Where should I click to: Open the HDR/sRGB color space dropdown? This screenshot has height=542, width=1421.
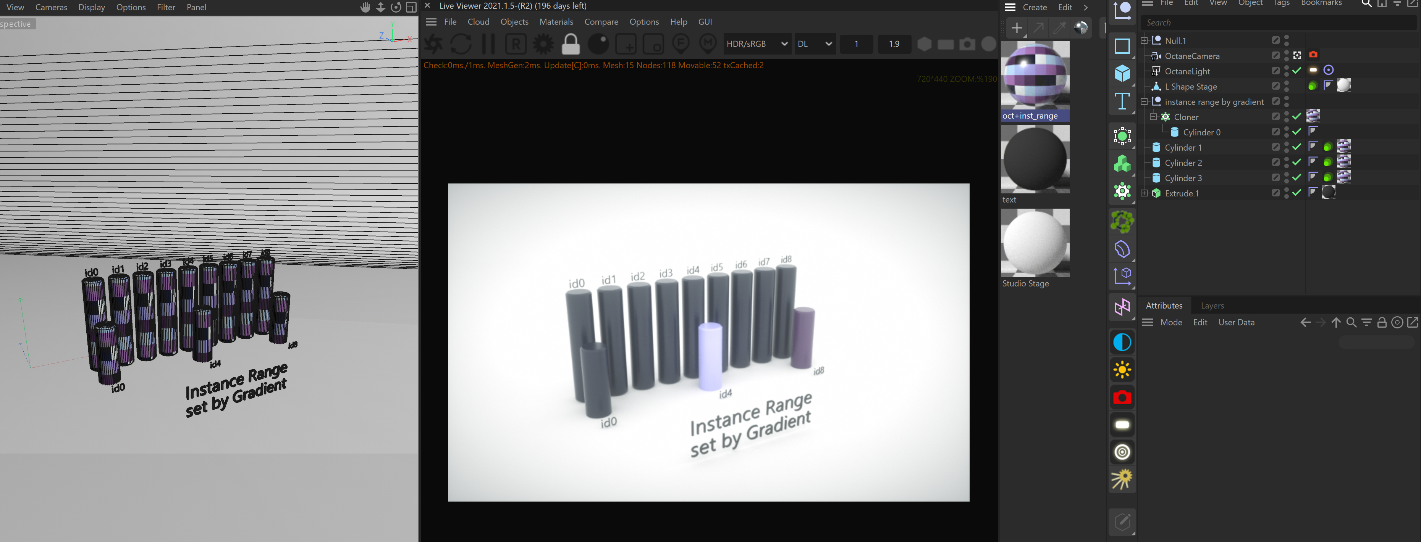(756, 44)
